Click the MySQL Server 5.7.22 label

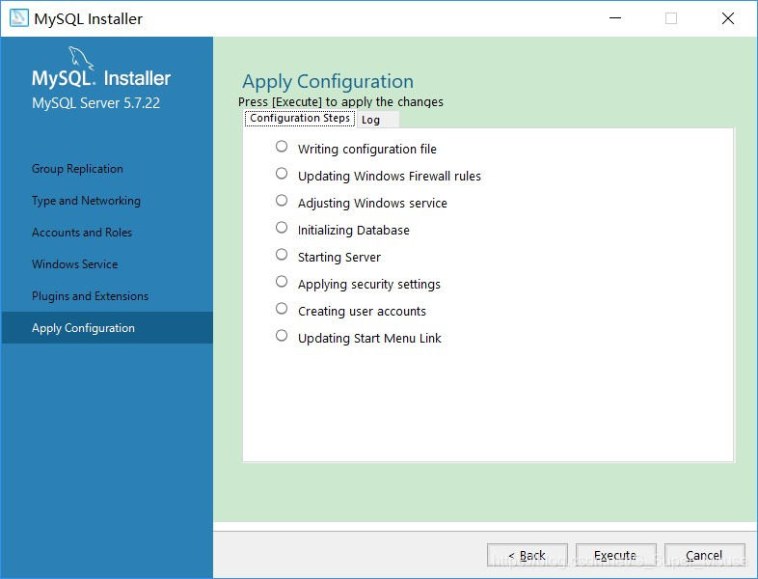point(95,103)
